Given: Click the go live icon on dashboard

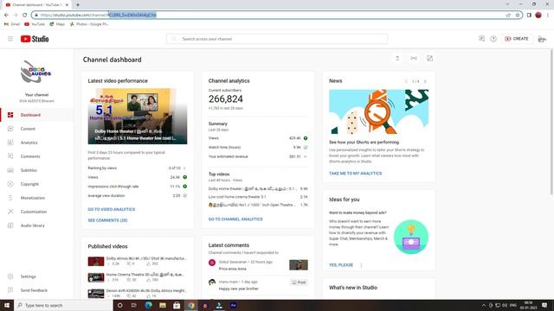Looking at the screenshot, I should pos(414,59).
